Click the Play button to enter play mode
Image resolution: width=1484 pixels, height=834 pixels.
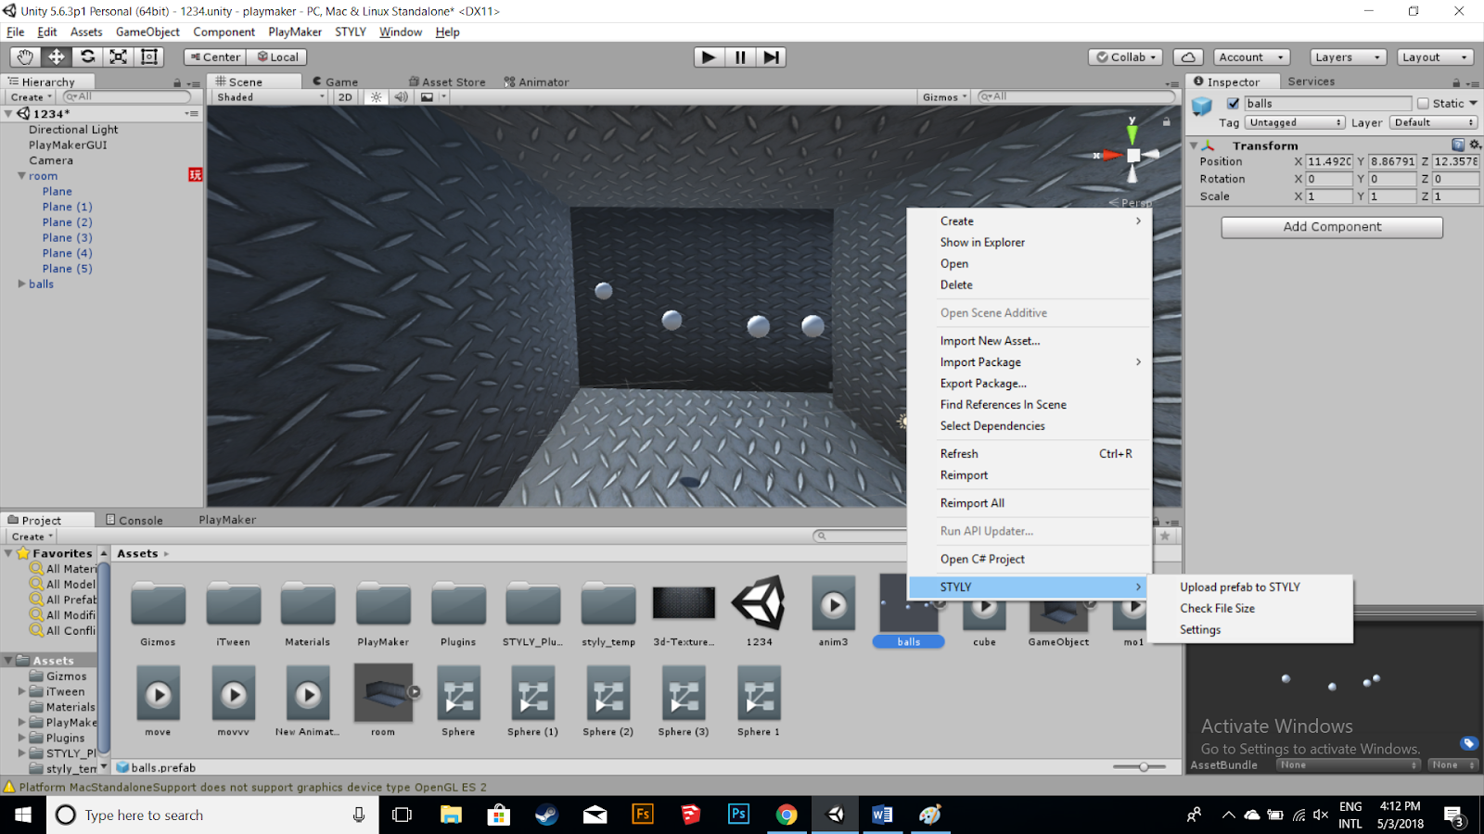pos(707,57)
